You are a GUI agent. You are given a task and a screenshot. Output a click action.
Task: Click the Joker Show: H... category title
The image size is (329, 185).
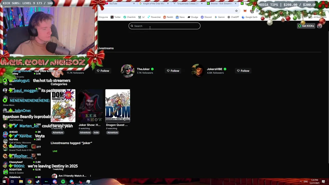tap(89, 125)
